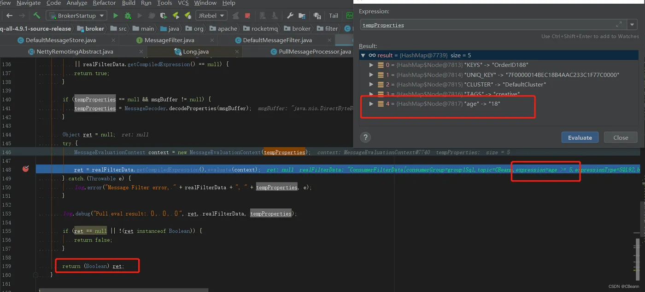Toggle the breakpoint on line 148

pos(26,169)
